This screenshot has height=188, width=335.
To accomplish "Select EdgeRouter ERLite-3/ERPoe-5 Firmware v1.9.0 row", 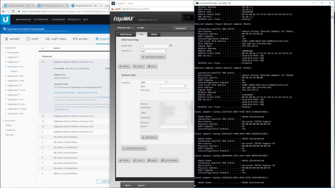I will pyautogui.click(x=74, y=116).
